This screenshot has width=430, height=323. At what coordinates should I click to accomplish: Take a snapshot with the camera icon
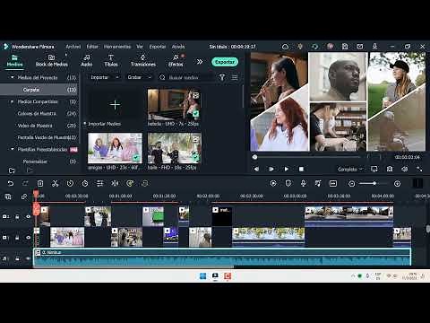pyautogui.click(x=390, y=169)
